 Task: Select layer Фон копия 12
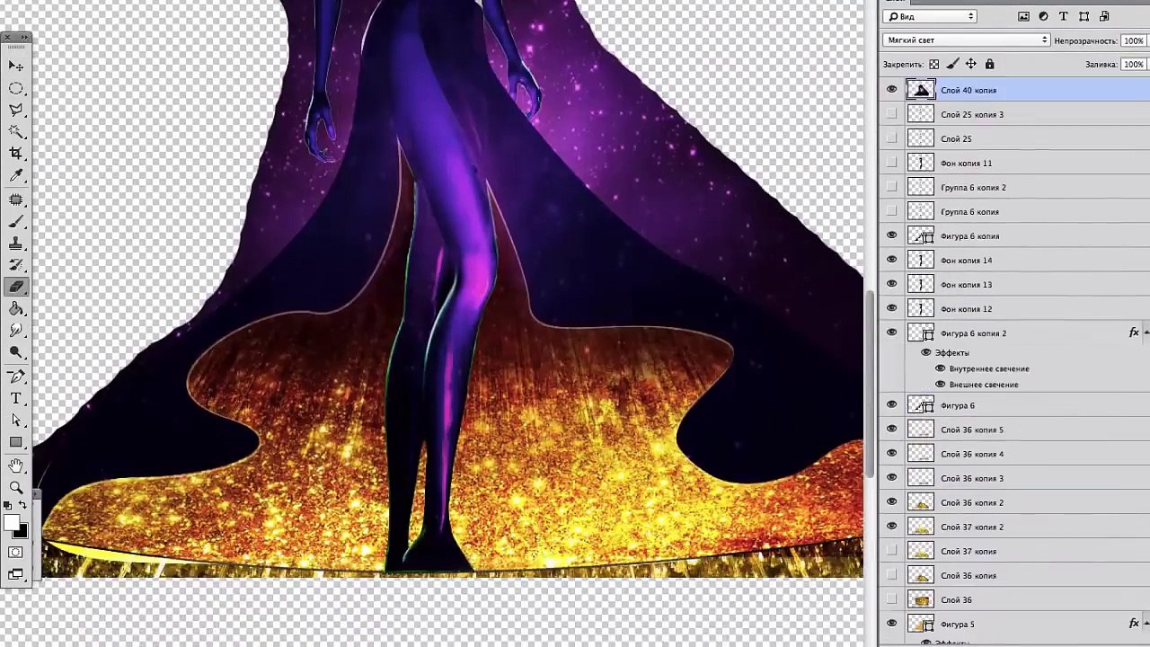pyautogui.click(x=1014, y=308)
